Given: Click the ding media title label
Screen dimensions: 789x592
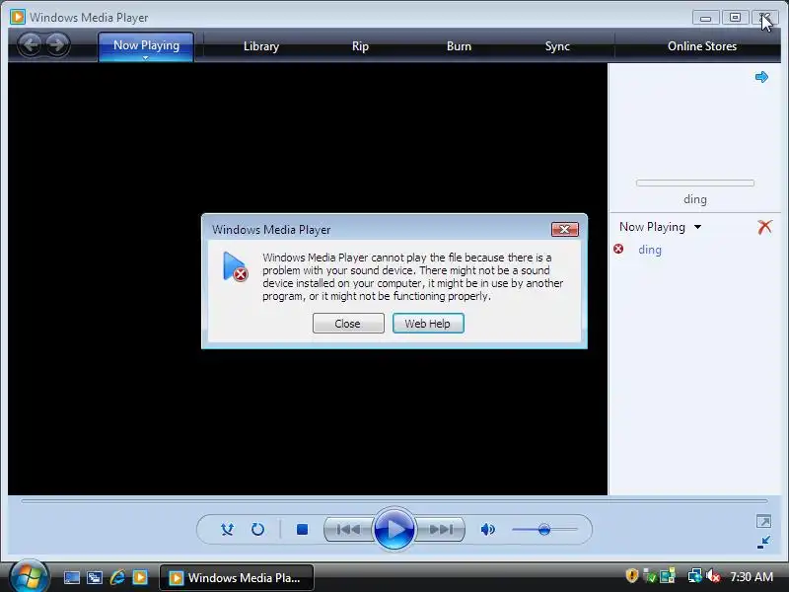Looking at the screenshot, I should coord(695,199).
